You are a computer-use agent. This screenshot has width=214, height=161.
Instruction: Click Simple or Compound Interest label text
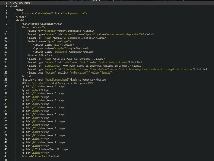74,38
